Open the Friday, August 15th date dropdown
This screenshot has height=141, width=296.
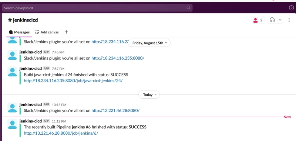tap(149, 43)
